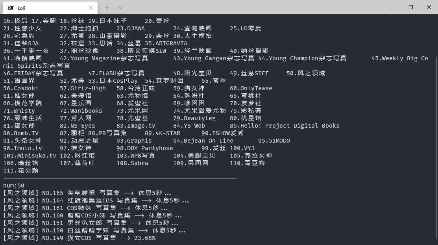The height and width of the screenshot is (245, 438).
Task: Click the text '56.Cosdoki'
Action: click(21, 88)
